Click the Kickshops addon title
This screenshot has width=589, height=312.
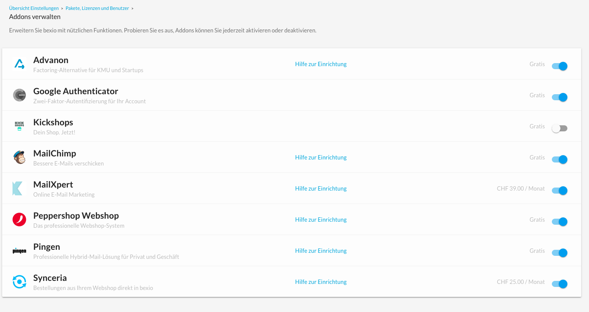[x=53, y=122]
